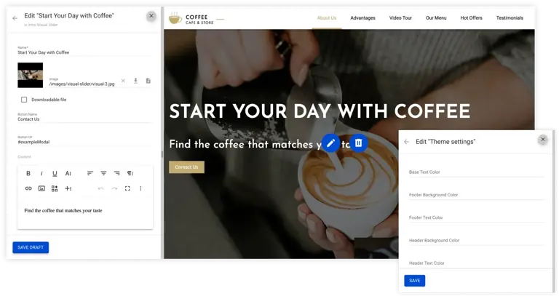Center-align the content text
This screenshot has width=559, height=296.
tap(103, 174)
